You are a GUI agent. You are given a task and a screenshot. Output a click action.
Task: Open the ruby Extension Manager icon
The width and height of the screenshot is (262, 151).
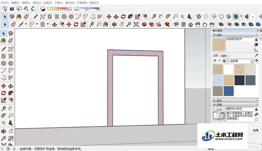(x=167, y=25)
